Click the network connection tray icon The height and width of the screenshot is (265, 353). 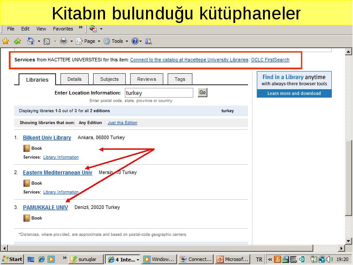click(322, 259)
